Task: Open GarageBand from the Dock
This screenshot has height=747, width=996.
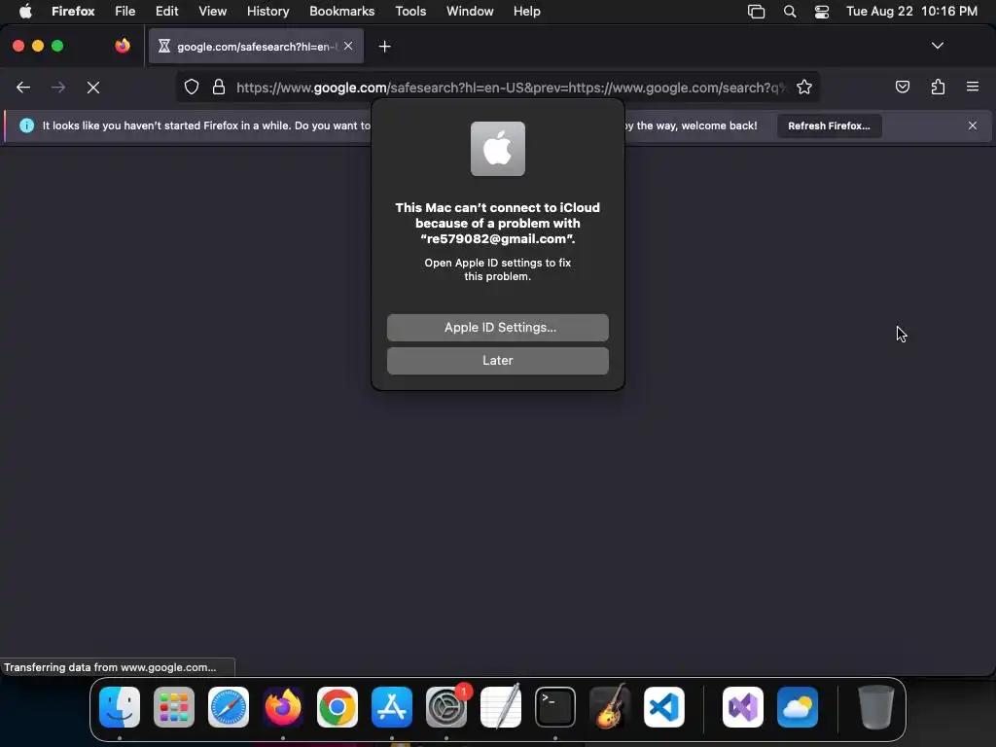Action: tap(610, 707)
